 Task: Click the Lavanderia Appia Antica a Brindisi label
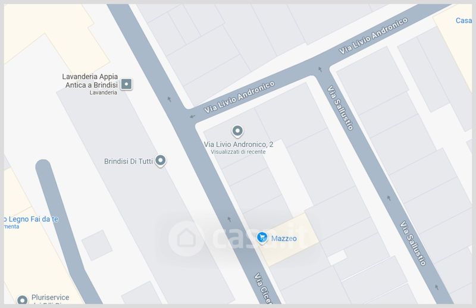(x=90, y=81)
